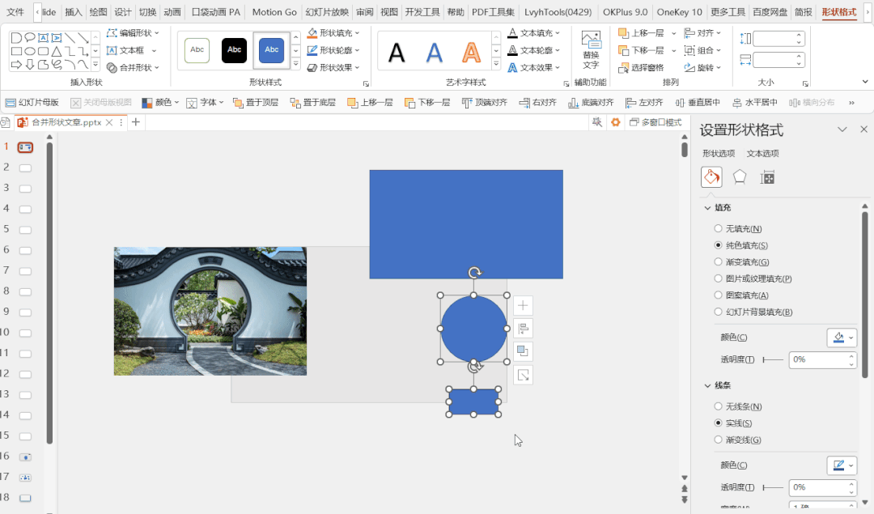874x514 pixels.
Task: Open the Edit Shape (编辑形状) menu
Action: [x=133, y=33]
